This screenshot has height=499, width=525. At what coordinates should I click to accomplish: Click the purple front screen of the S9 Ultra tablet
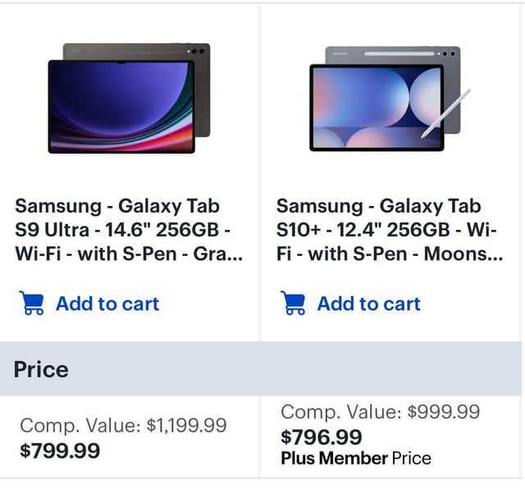(121, 107)
